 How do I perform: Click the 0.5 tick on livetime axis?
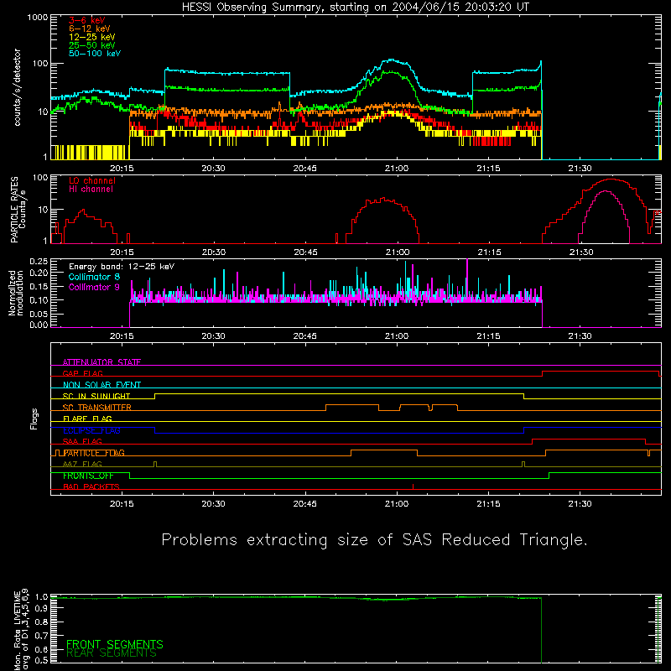click(x=41, y=661)
